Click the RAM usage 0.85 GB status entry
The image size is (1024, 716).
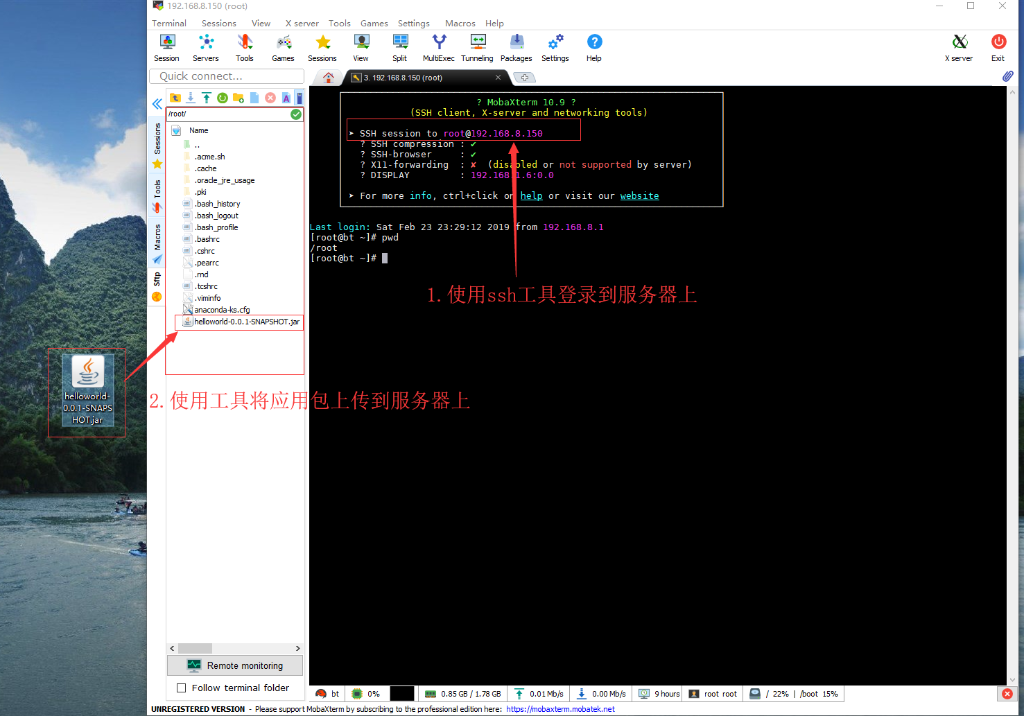pyautogui.click(x=463, y=694)
